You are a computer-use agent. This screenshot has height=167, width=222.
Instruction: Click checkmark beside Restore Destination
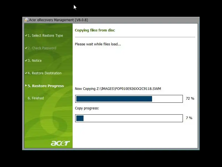pos(26,73)
